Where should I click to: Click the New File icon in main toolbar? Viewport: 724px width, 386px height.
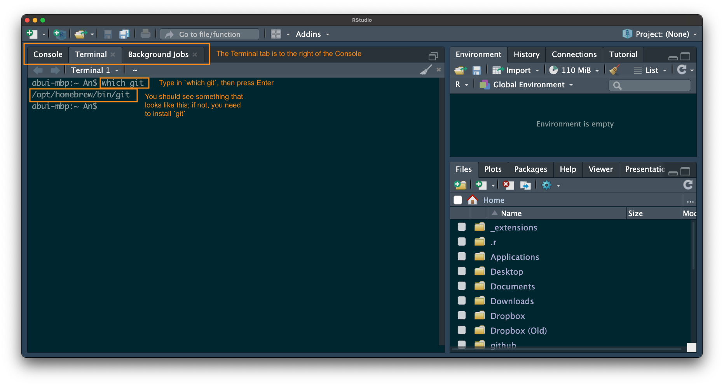click(32, 34)
